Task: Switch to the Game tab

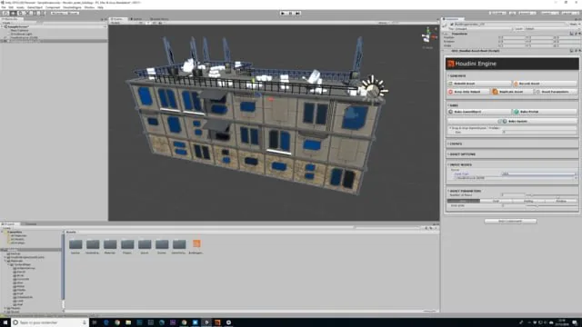Action: (136, 19)
